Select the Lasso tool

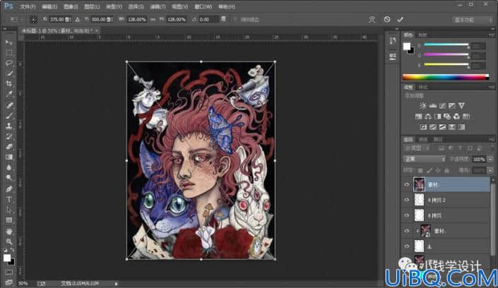click(9, 63)
